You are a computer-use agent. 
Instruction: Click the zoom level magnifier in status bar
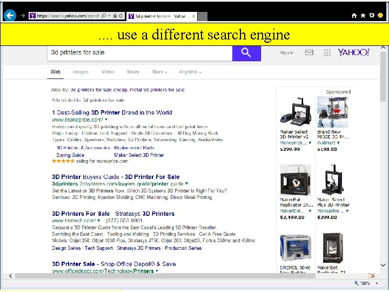point(357,283)
